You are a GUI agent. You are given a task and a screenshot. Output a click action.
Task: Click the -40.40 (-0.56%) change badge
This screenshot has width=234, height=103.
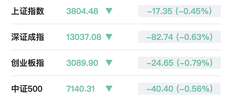pos(179,89)
